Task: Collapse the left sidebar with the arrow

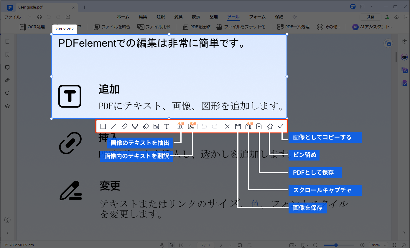Action: coord(8,233)
